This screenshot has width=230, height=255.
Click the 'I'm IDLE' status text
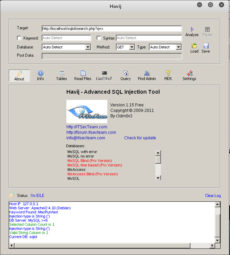[37, 196]
